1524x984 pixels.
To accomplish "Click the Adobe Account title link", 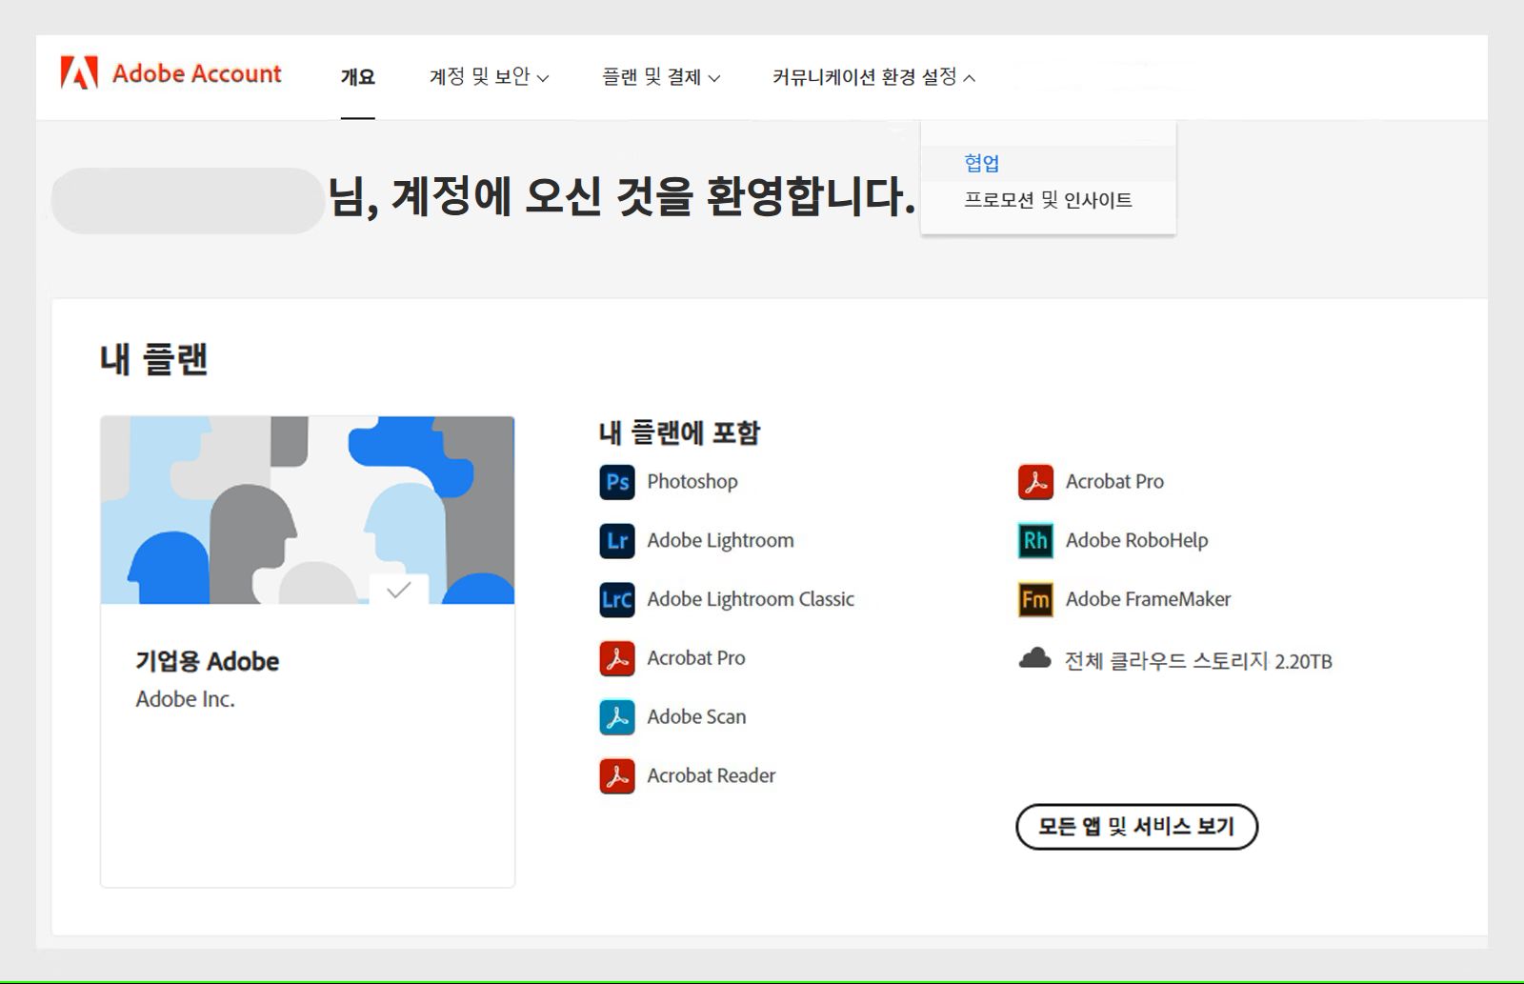I will coord(197,74).
